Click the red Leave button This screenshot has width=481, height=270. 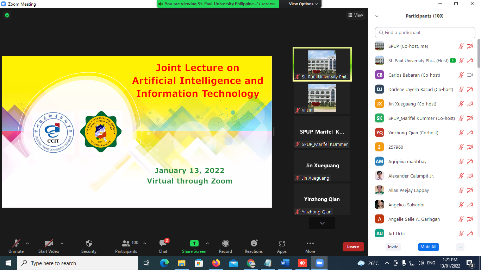[x=353, y=246]
